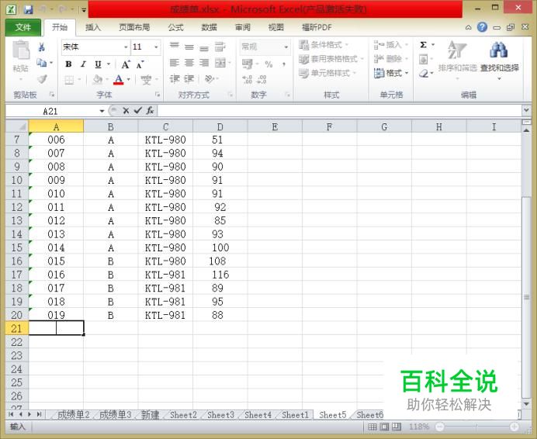Open the 格式 format cells dropdown
The height and width of the screenshot is (439, 537).
(391, 73)
